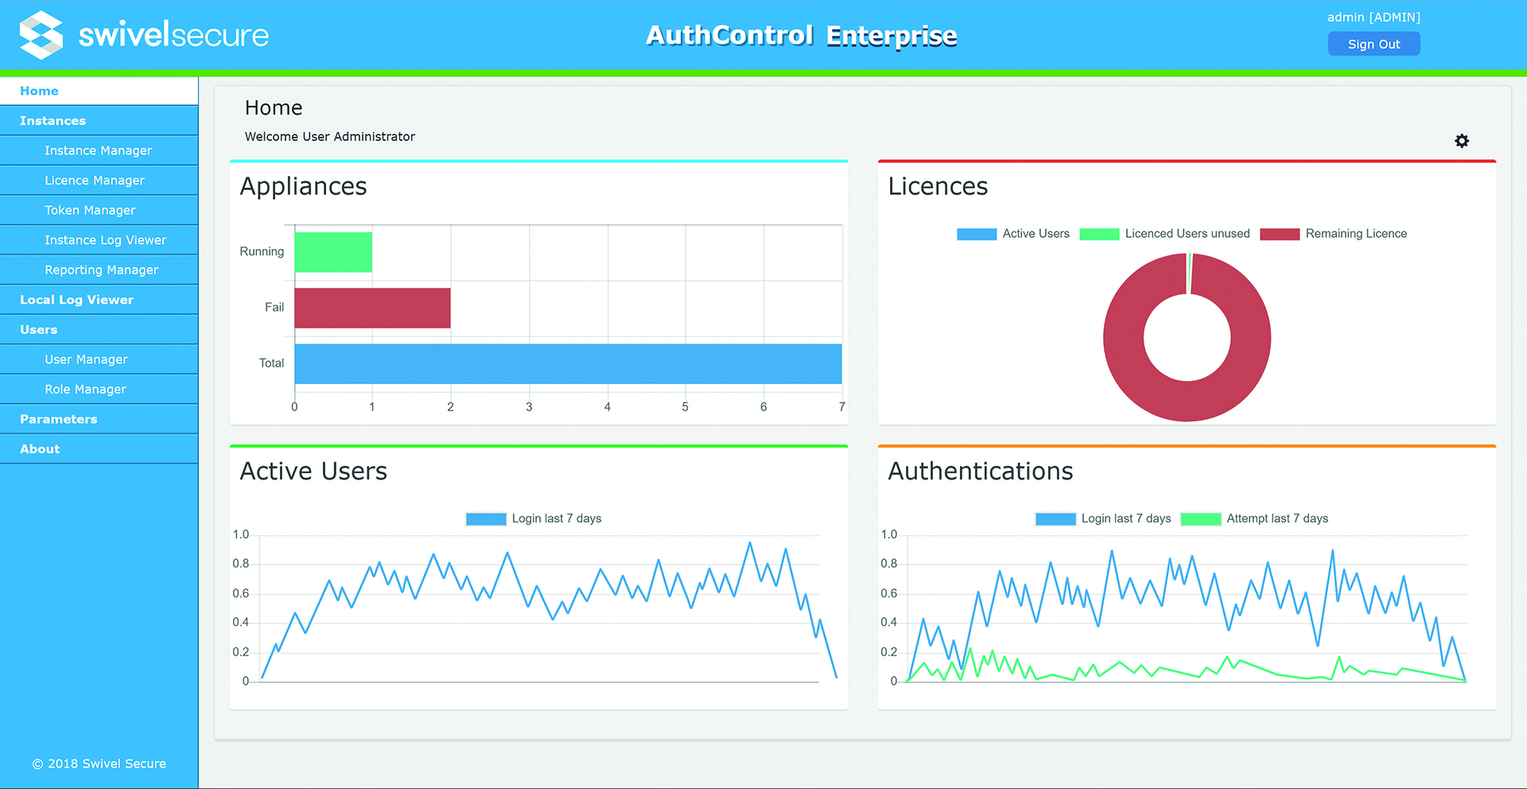Open the About page

(x=40, y=449)
